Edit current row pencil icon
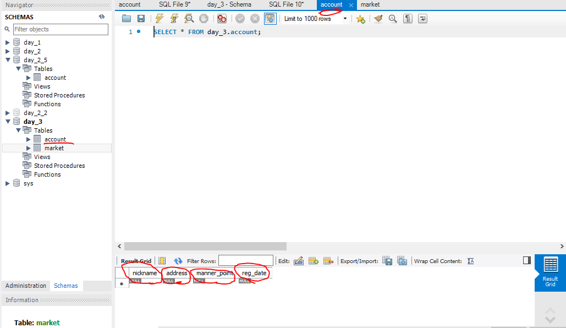 coord(299,261)
